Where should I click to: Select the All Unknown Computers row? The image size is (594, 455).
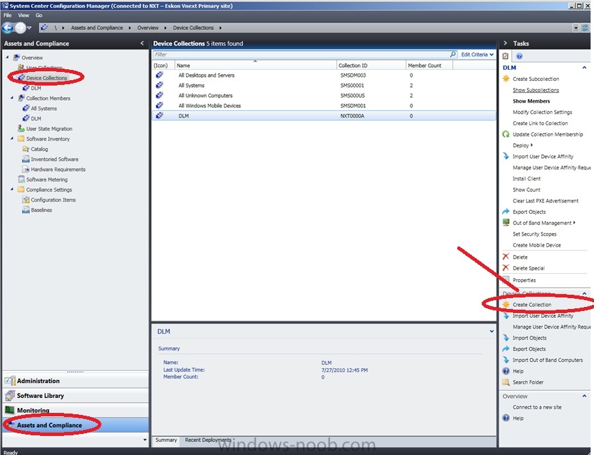tap(324, 95)
